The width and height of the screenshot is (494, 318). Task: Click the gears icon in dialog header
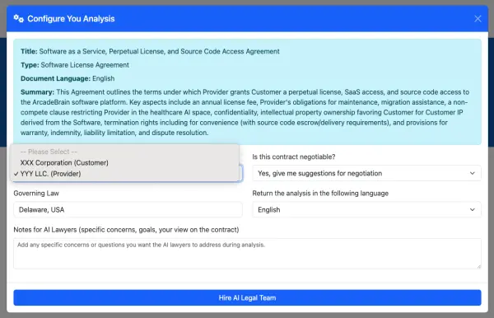point(19,19)
